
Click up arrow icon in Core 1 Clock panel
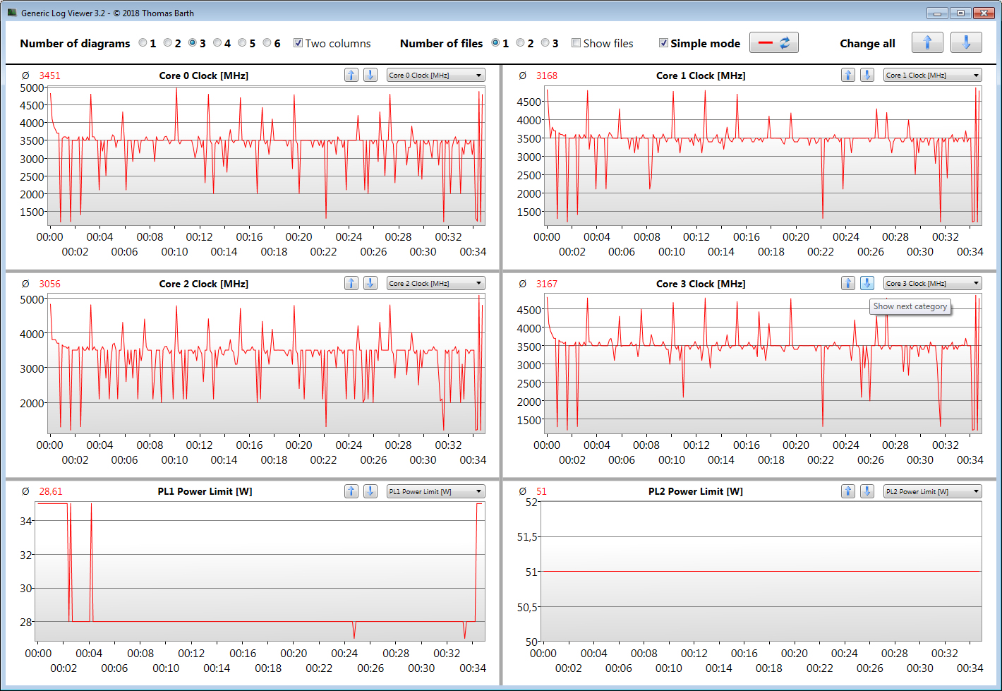[x=848, y=75]
